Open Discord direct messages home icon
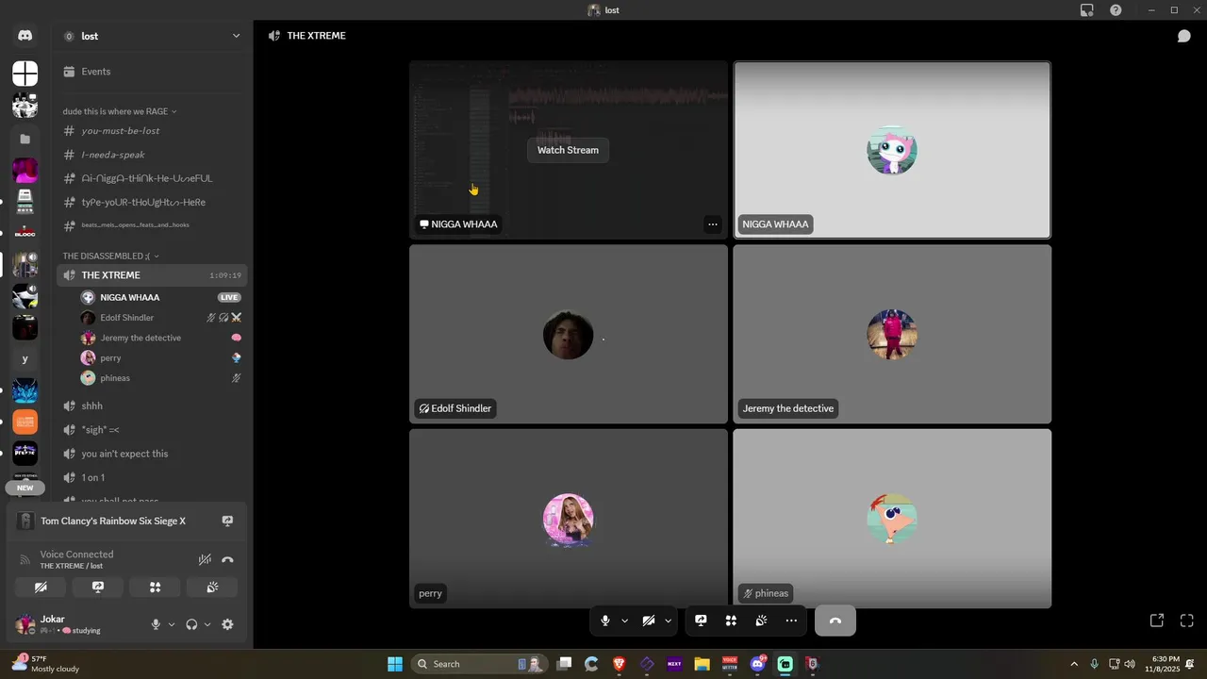Screen dimensions: 1207x679 [25, 36]
